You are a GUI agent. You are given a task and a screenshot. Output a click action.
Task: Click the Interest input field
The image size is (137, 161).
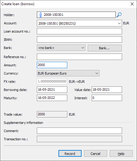coord(107,98)
